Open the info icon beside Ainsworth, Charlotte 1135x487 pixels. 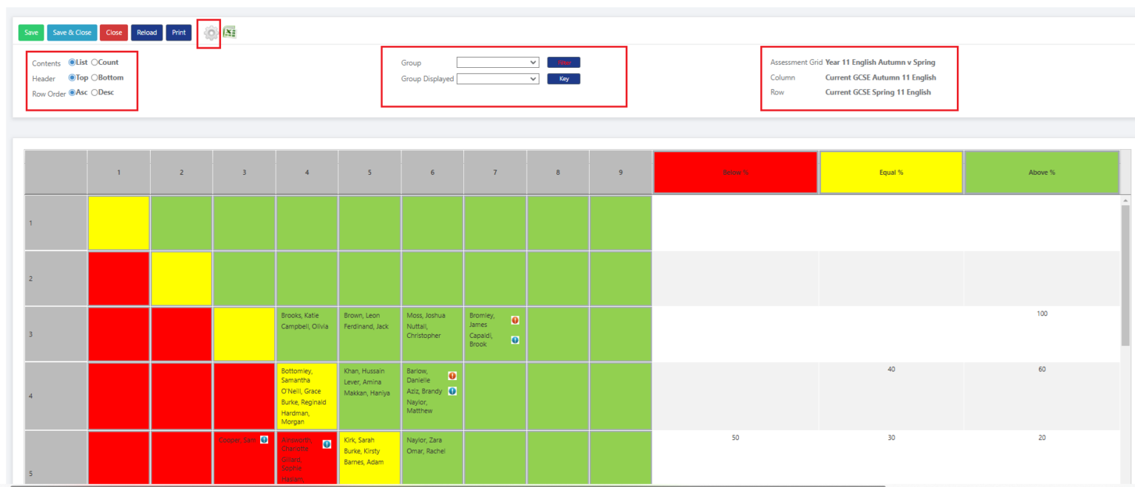click(x=327, y=443)
